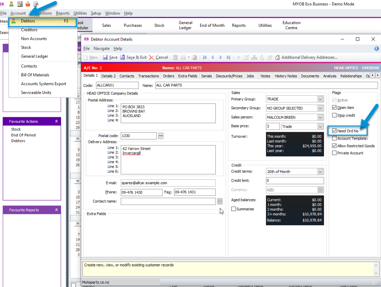This screenshot has width=381, height=287.
Task: Click the Postal code lookup ellipsis button
Action: (x=161, y=136)
